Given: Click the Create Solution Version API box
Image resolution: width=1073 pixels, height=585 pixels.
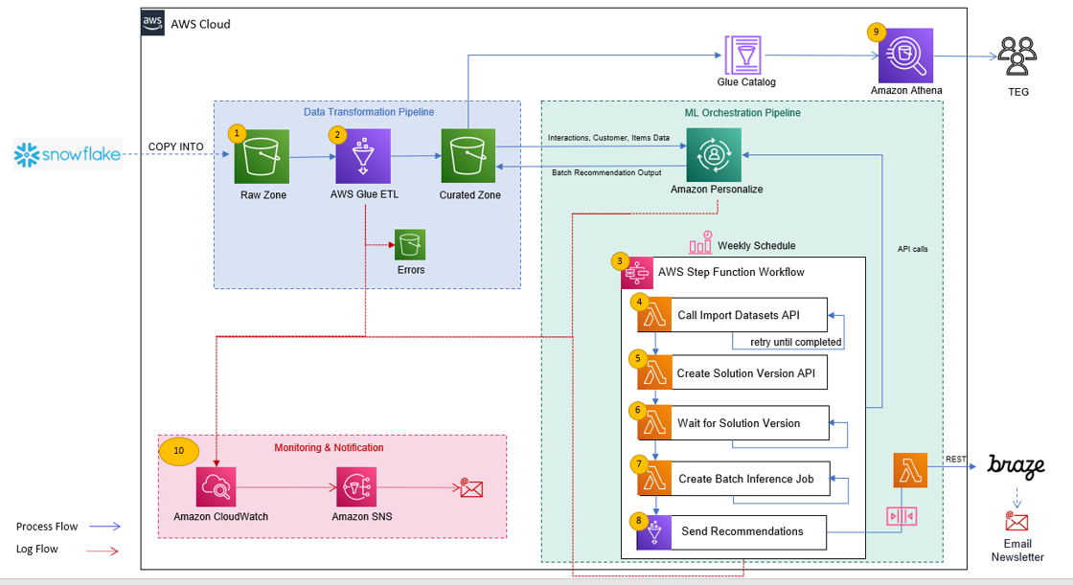Looking at the screenshot, I should [732, 372].
